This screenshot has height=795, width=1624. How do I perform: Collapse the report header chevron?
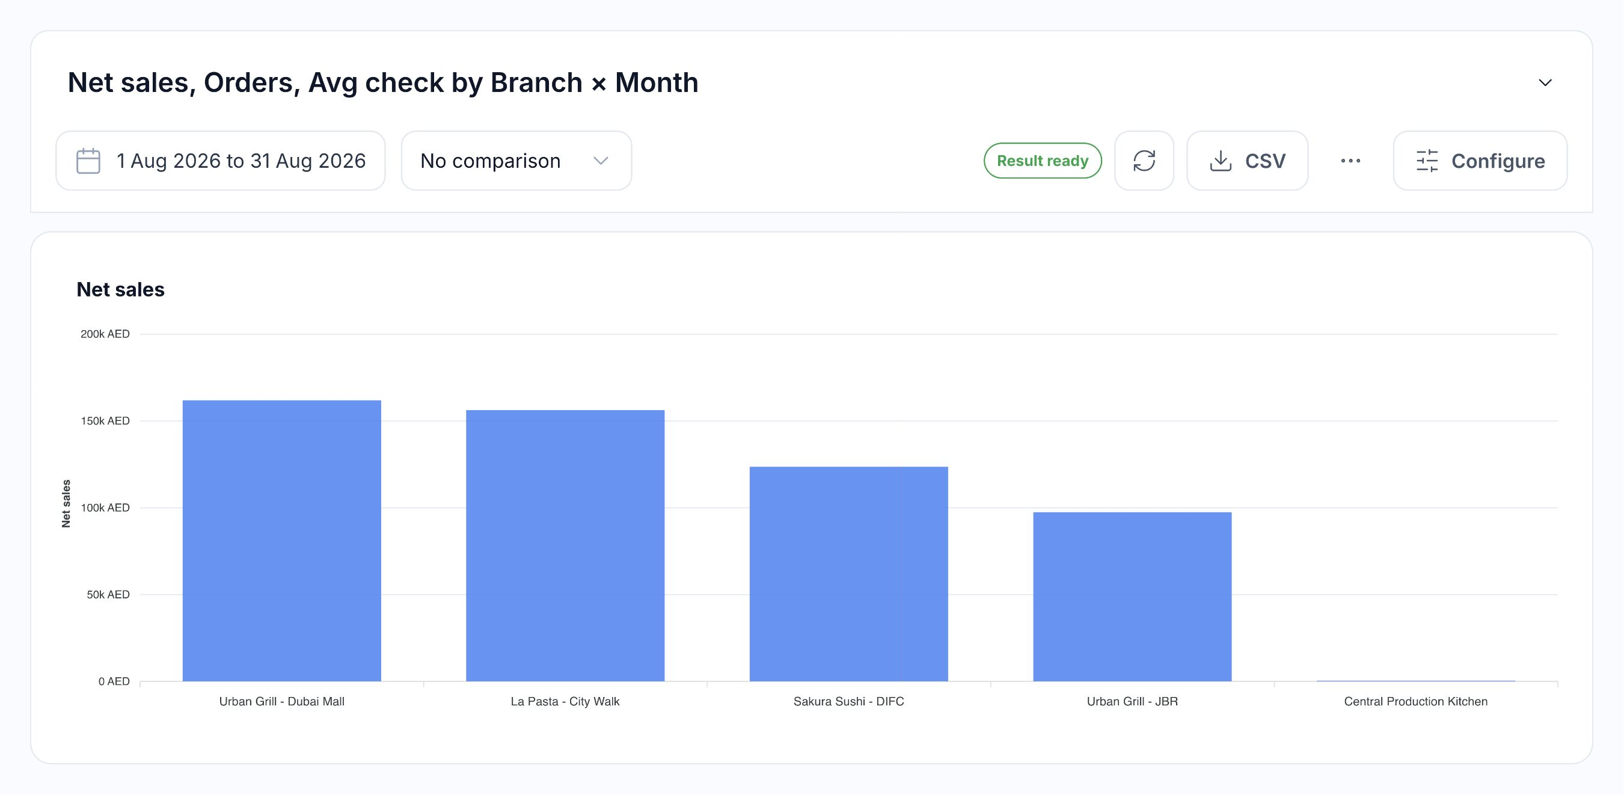click(x=1545, y=82)
